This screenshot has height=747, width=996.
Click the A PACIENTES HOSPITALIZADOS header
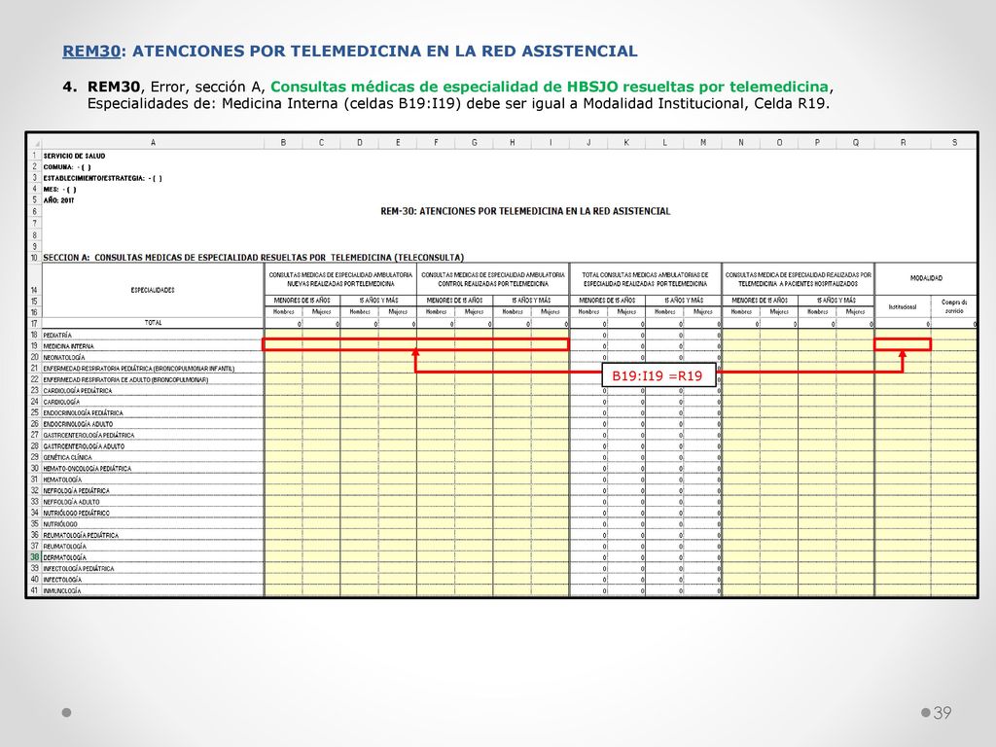(799, 279)
